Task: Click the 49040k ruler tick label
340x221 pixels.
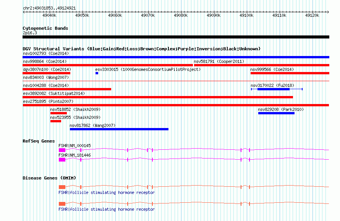Action: [49, 15]
